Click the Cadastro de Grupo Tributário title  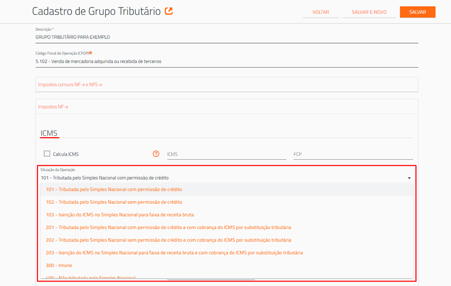pyautogui.click(x=96, y=11)
